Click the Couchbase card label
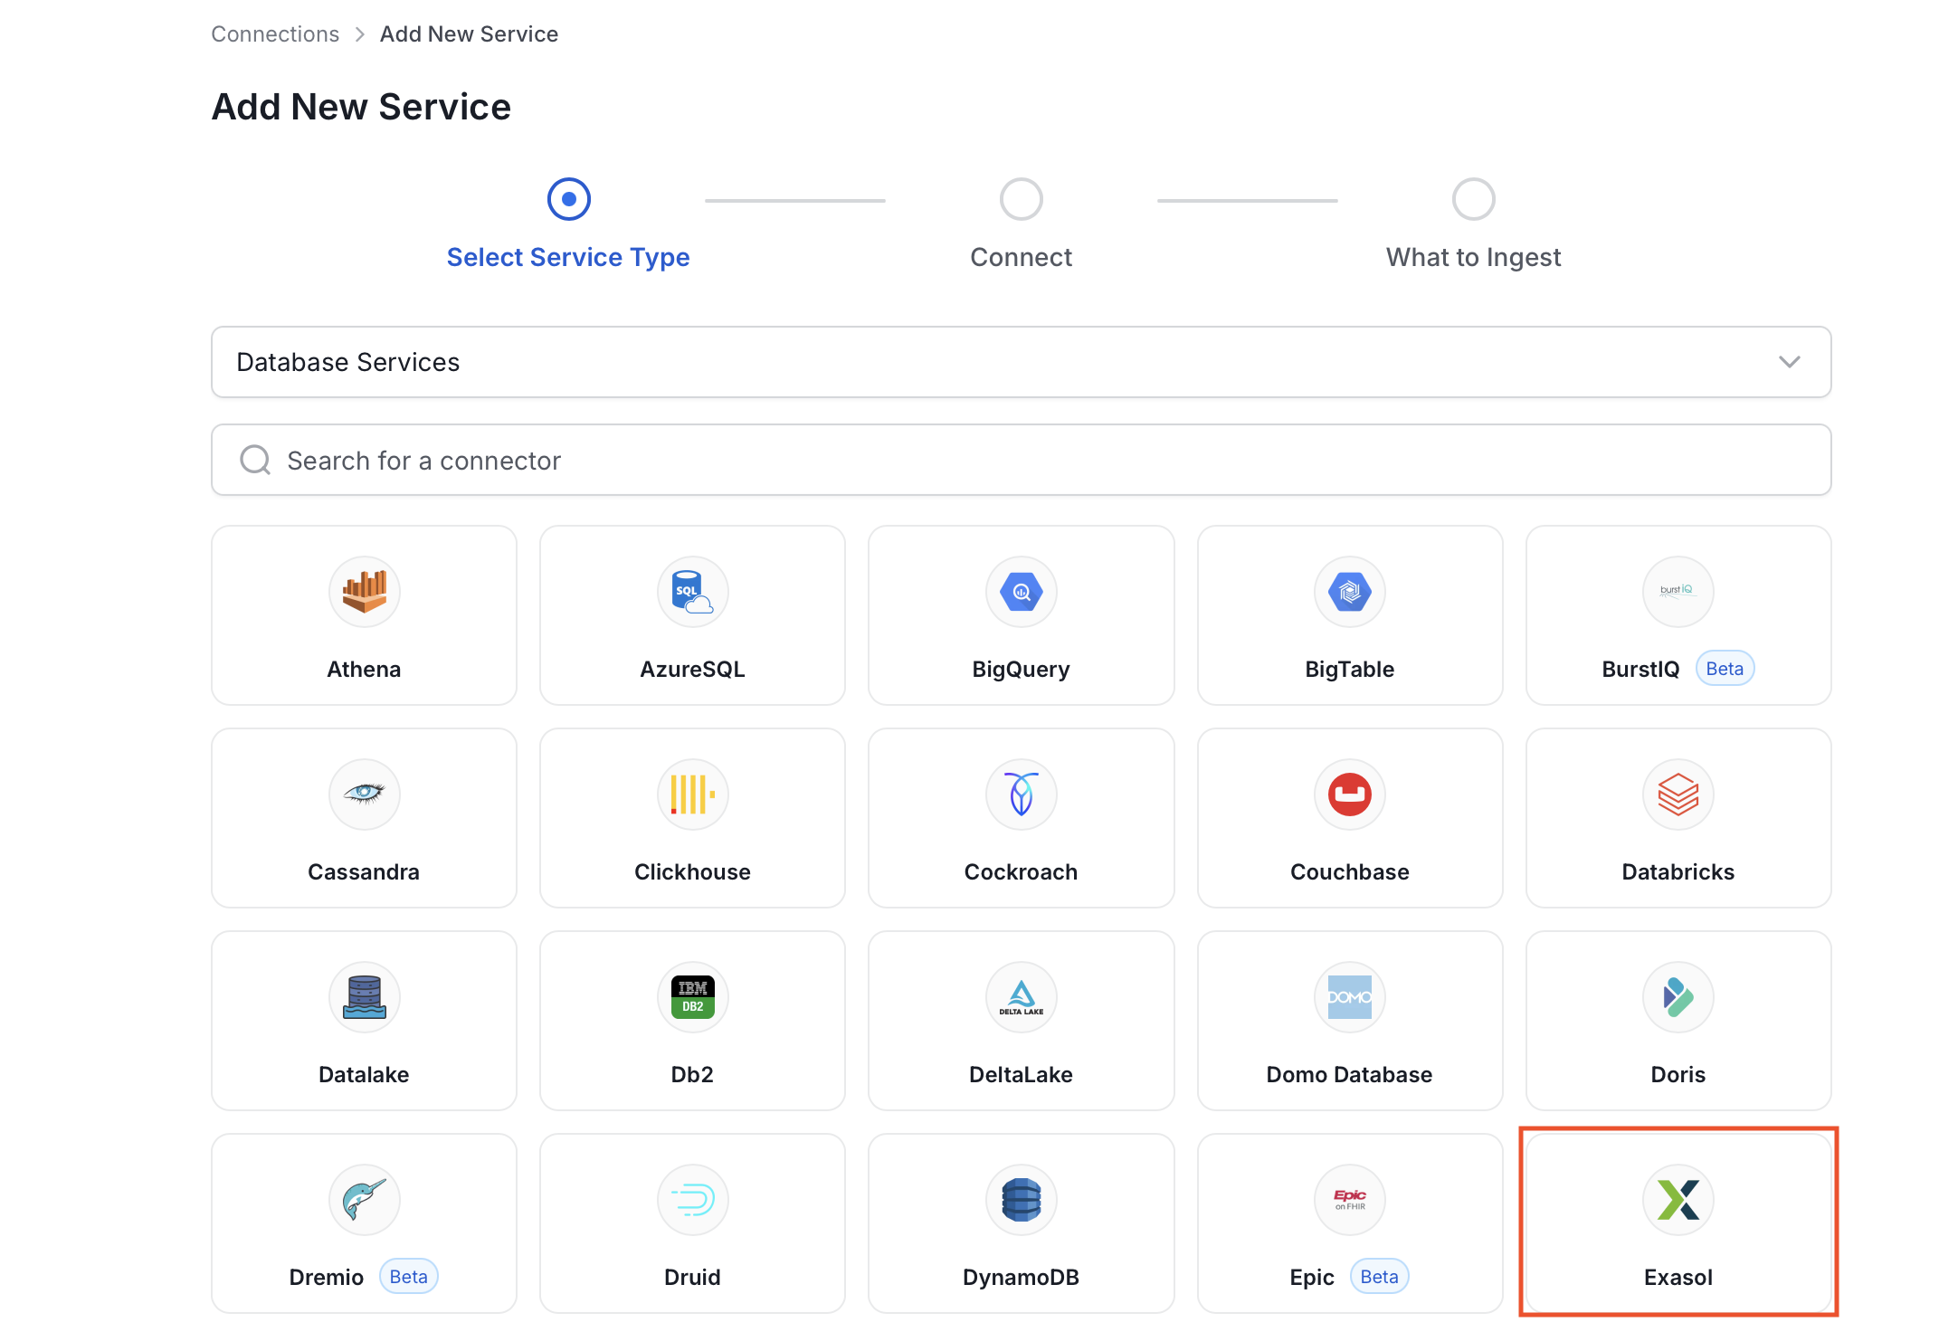 pyautogui.click(x=1350, y=872)
